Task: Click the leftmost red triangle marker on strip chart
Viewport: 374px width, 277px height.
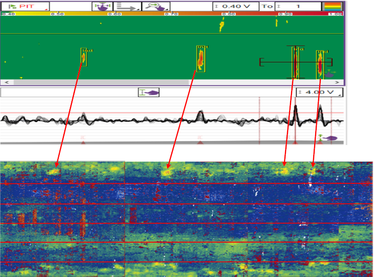Action: pyautogui.click(x=83, y=143)
